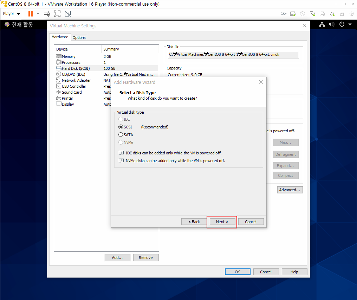Click the rightmost round icon in the VMware toolbar

(x=351, y=14)
